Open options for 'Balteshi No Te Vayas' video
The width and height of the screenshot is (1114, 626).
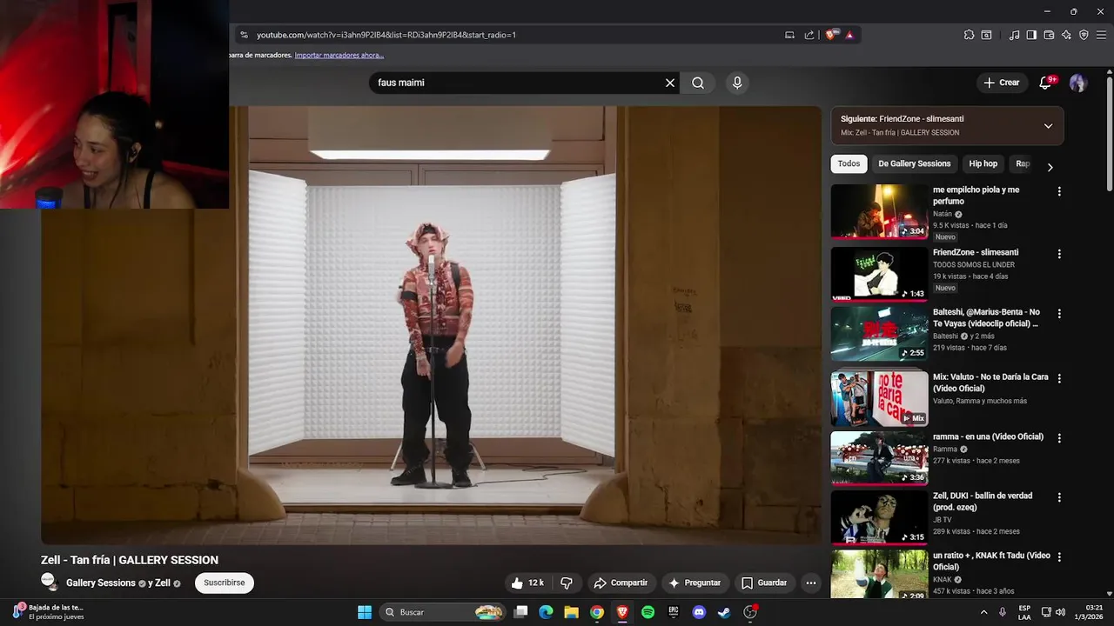(x=1059, y=313)
